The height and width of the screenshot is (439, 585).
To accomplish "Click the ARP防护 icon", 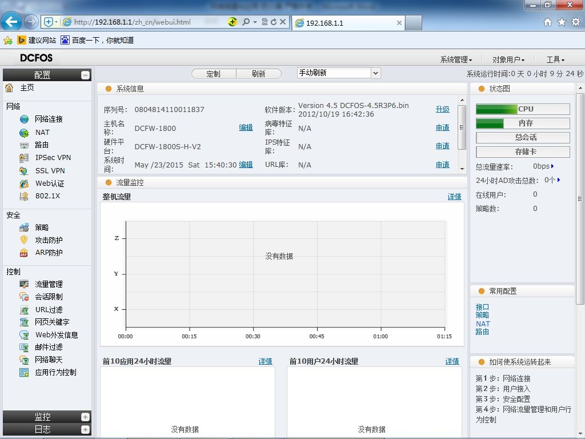I will 24,253.
